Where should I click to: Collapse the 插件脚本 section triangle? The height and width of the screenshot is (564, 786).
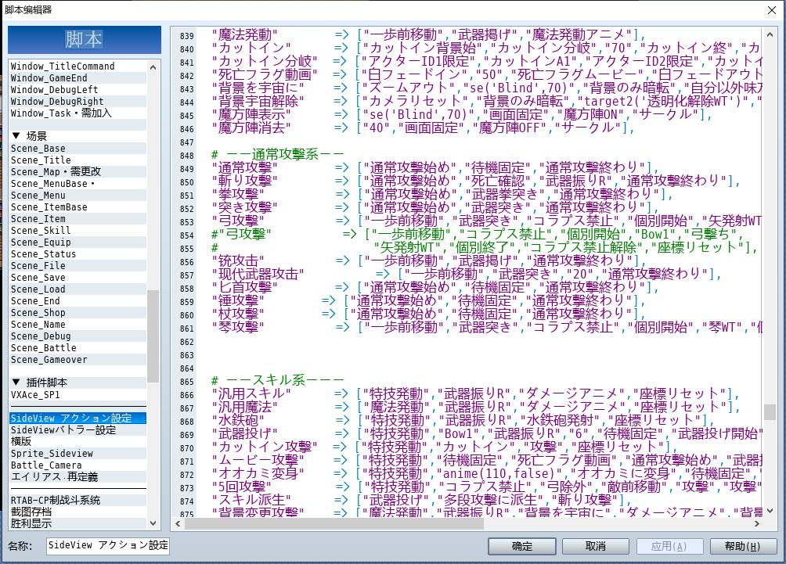tap(16, 383)
